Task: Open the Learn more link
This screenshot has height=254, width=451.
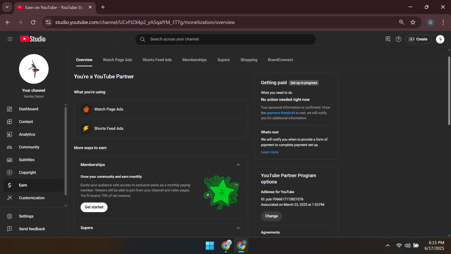Action: [269, 152]
